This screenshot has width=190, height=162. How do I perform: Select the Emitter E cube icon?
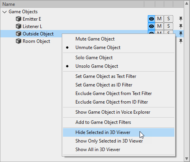(18, 19)
